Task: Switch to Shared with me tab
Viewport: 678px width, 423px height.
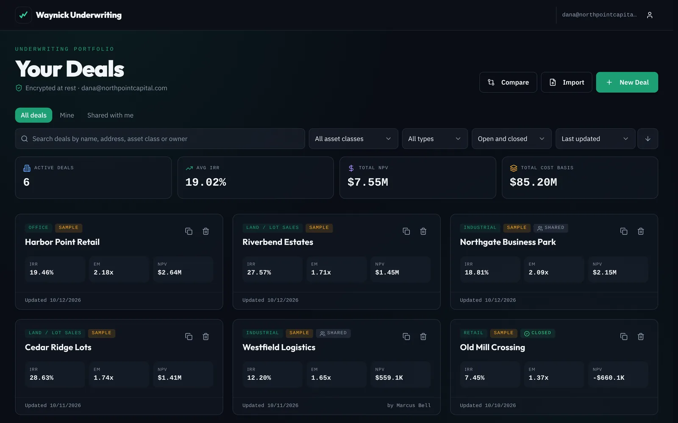Action: click(110, 115)
